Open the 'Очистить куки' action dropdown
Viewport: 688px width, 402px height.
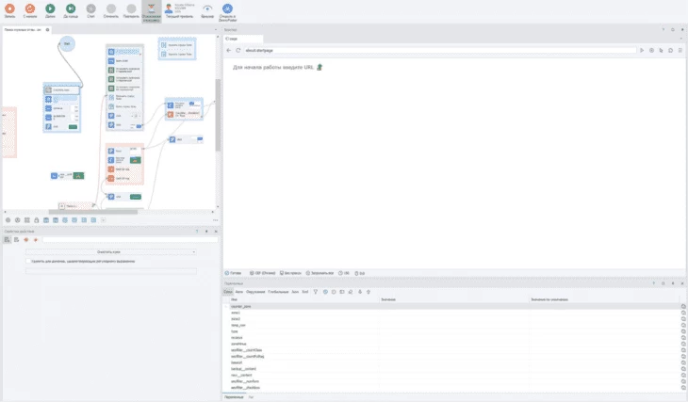coord(111,251)
